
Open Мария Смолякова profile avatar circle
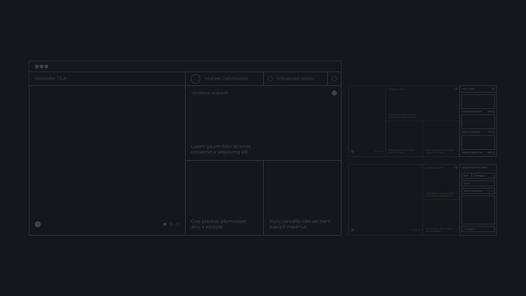[196, 79]
